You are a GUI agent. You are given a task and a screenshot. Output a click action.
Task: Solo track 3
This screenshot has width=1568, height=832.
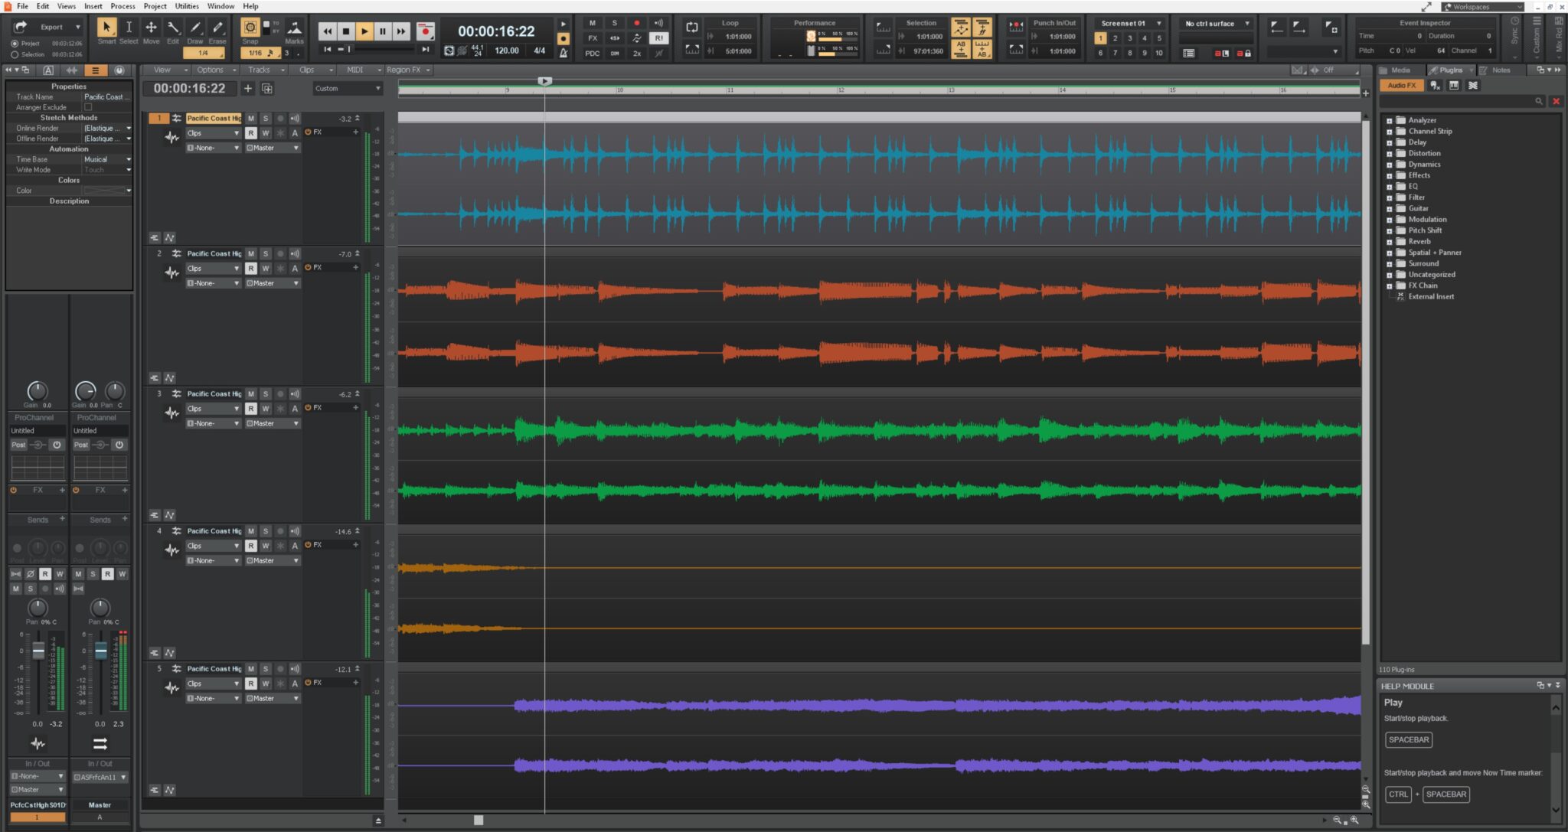[x=266, y=394]
